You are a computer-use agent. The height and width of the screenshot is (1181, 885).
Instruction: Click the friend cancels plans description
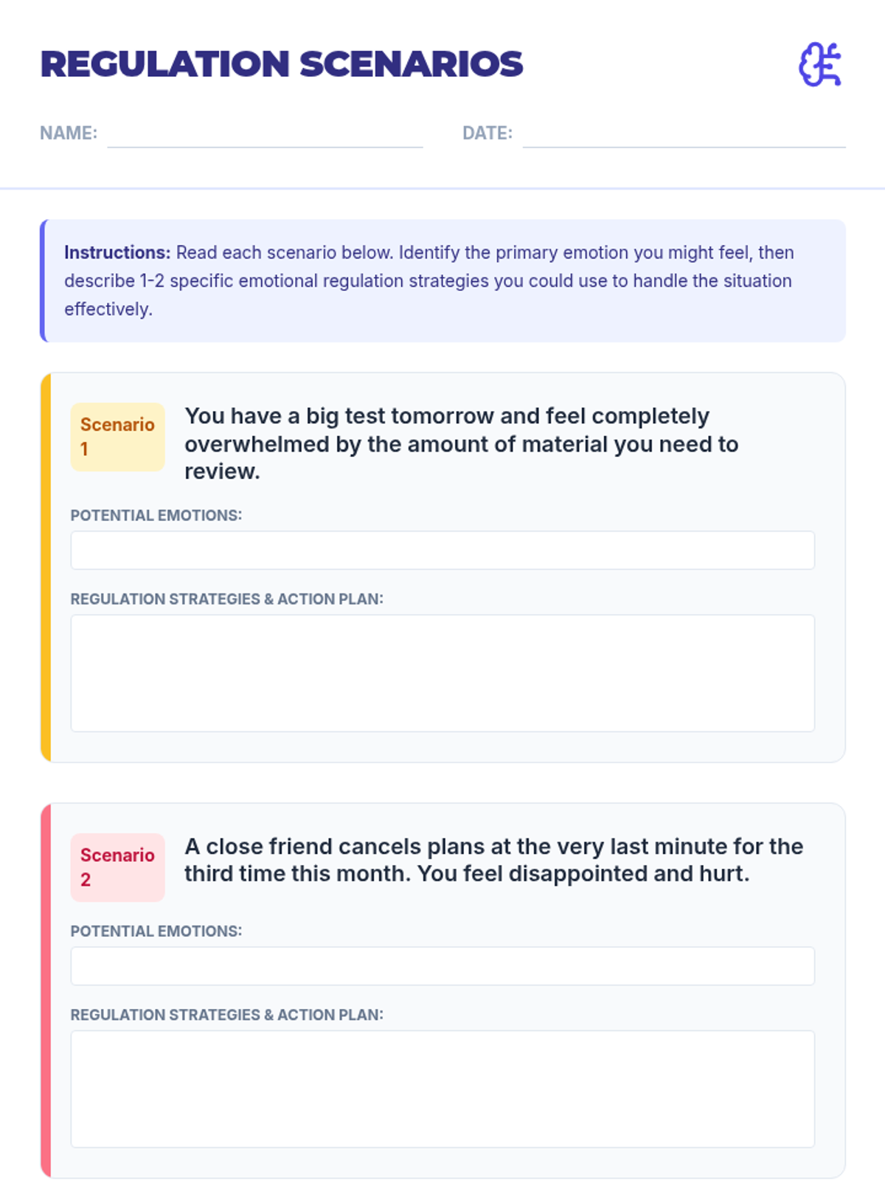[x=494, y=860]
